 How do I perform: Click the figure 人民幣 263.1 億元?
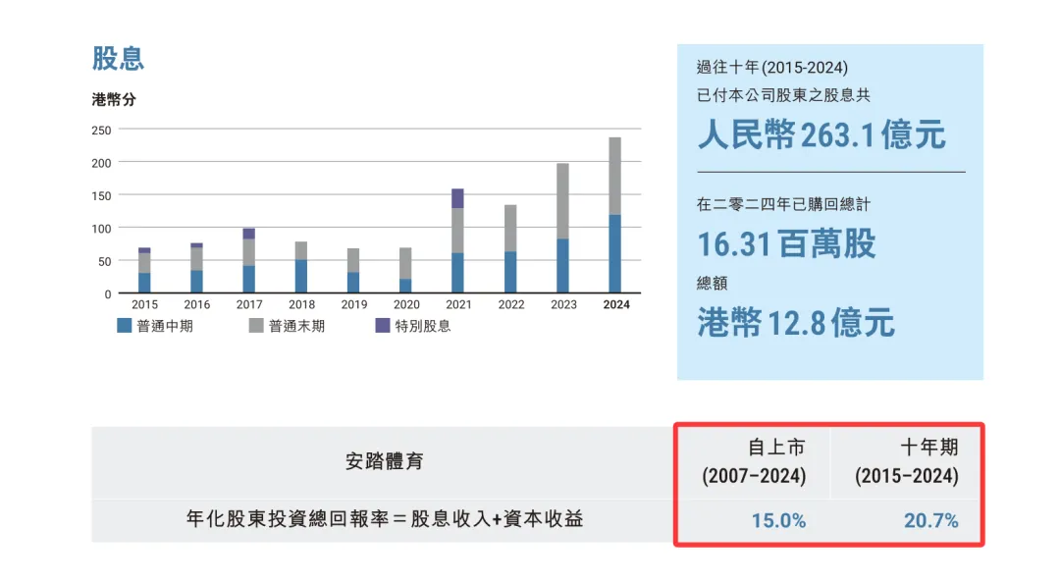821,134
